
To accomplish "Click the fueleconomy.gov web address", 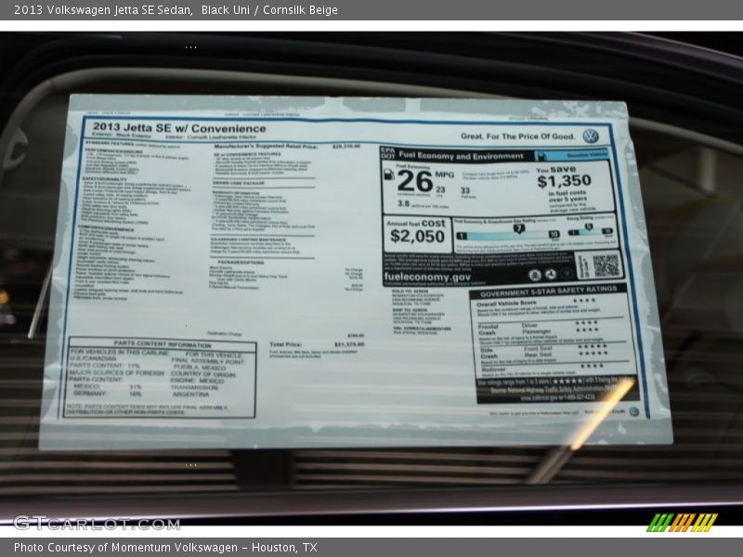I will (427, 277).
